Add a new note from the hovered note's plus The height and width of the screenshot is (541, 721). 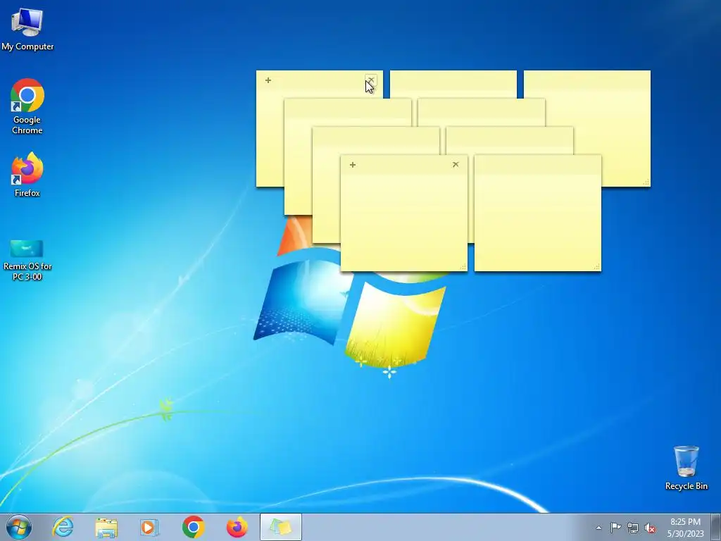point(268,80)
